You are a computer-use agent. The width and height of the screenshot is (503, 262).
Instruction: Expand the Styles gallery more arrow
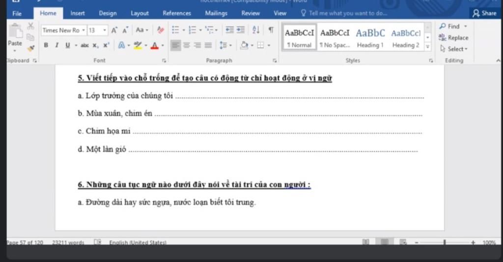click(x=428, y=47)
